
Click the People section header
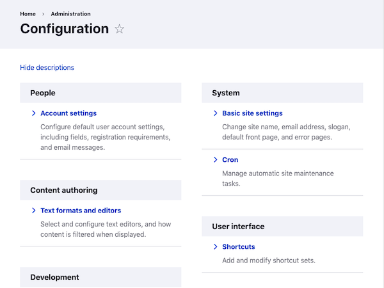[x=43, y=93]
